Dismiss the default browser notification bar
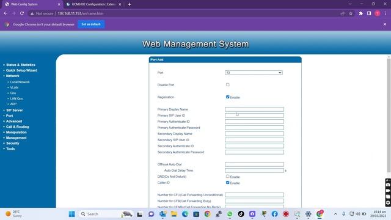 click(385, 24)
